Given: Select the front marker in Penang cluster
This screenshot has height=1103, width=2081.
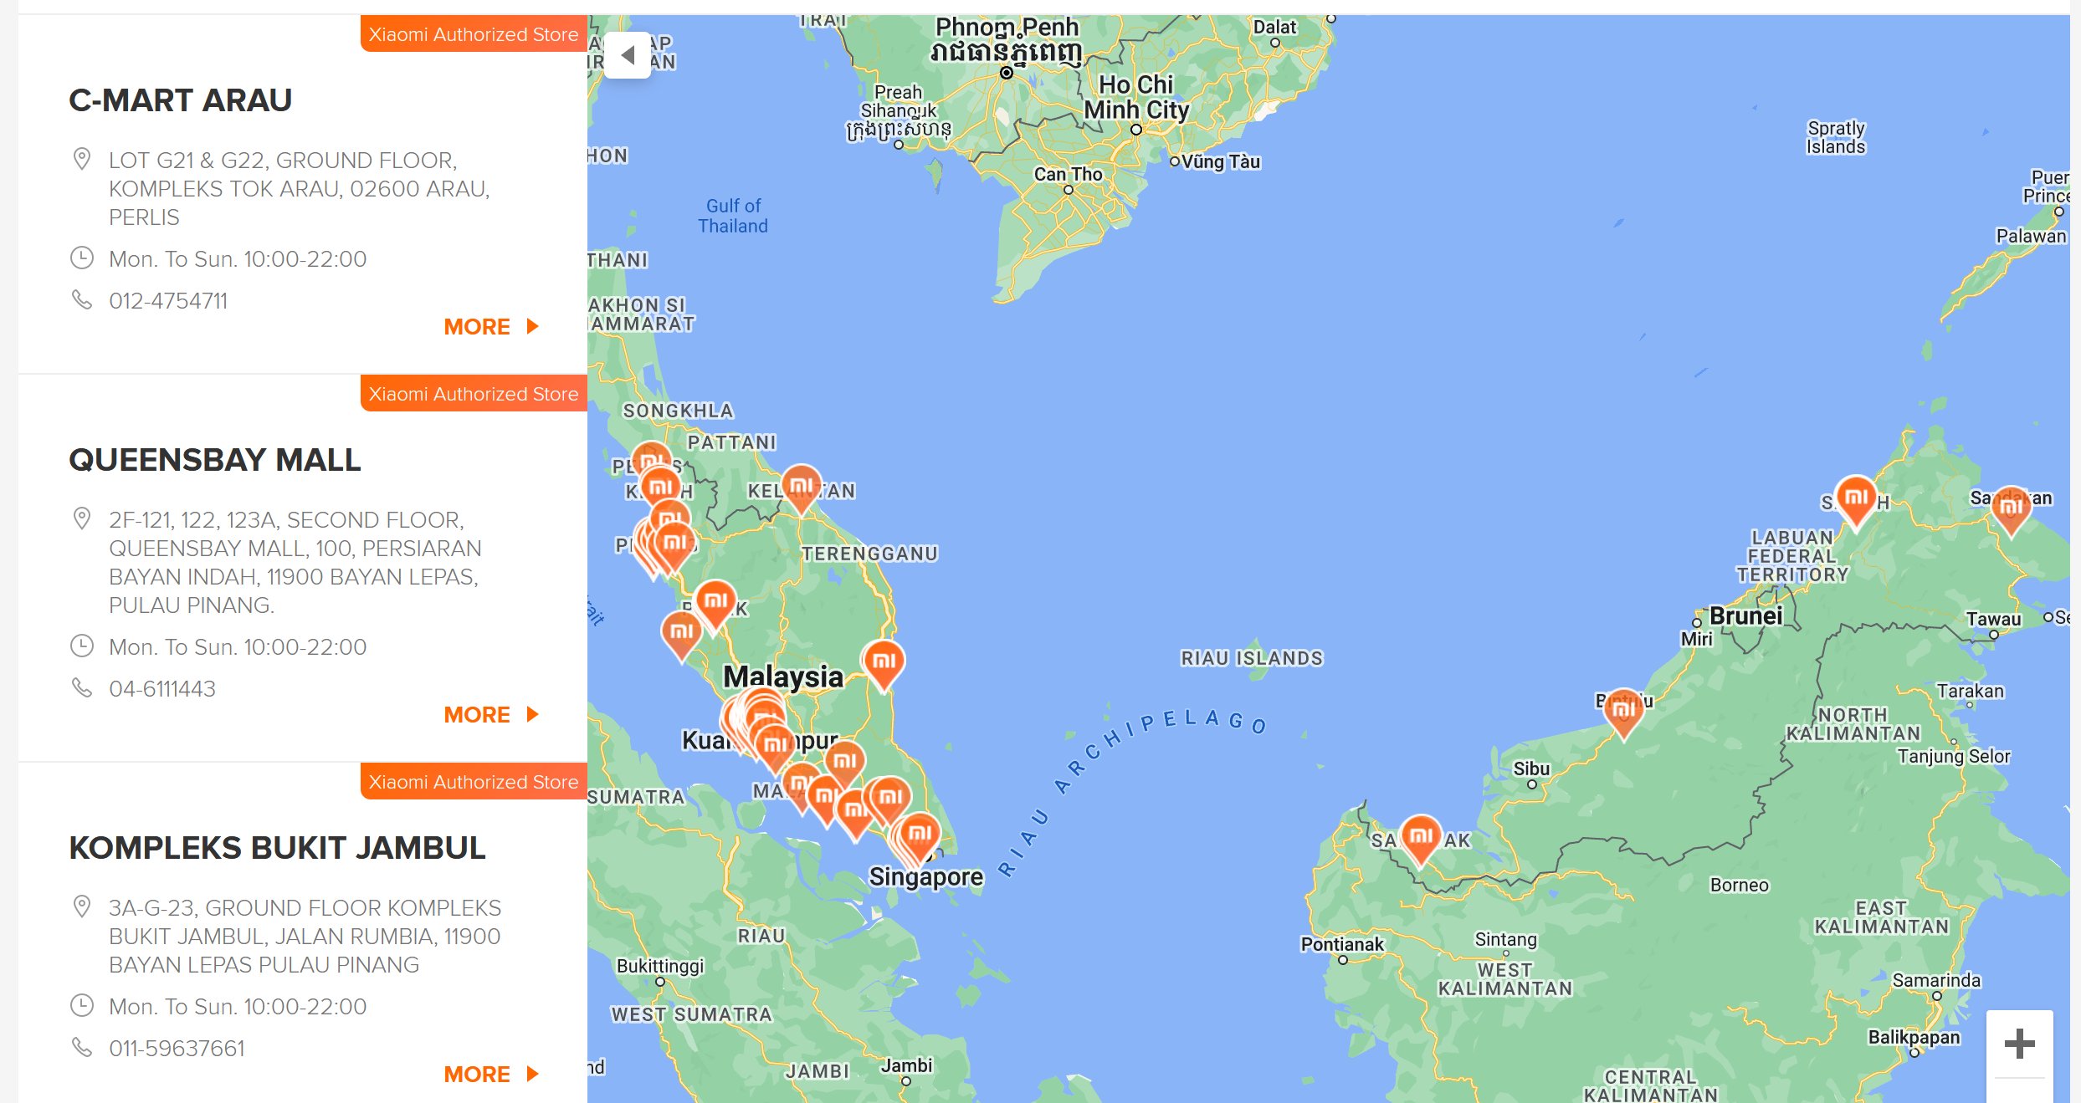Looking at the screenshot, I should pos(674,546).
